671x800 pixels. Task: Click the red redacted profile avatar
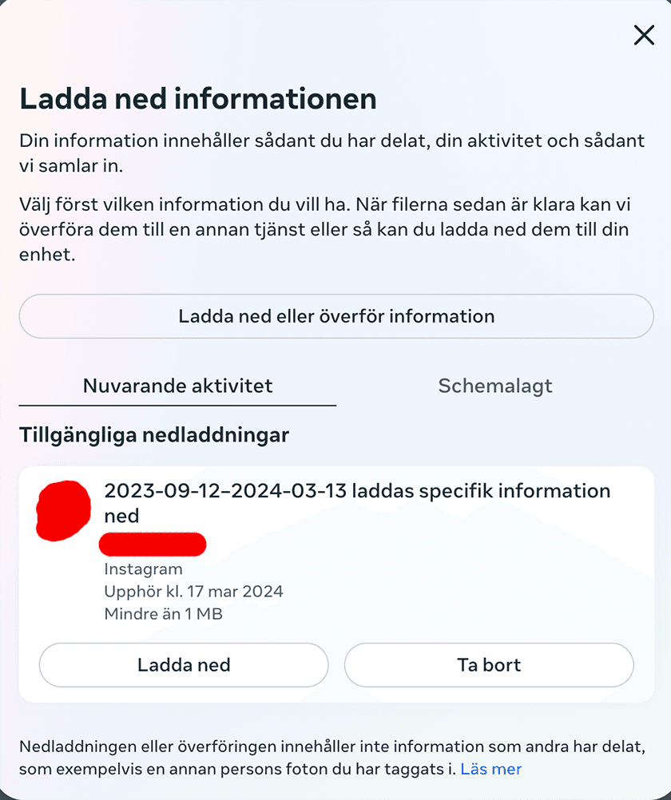(x=64, y=509)
